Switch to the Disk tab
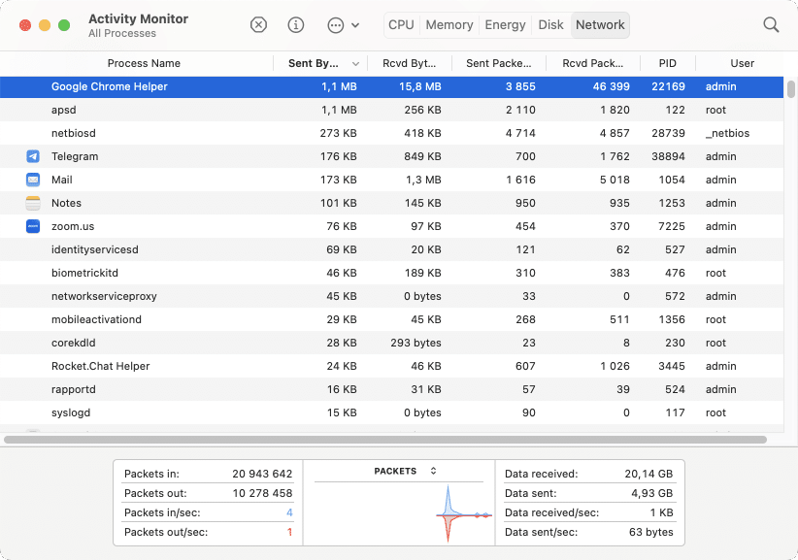The image size is (798, 560). point(550,25)
